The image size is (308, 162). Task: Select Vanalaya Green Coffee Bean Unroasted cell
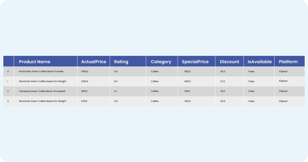(x=42, y=91)
